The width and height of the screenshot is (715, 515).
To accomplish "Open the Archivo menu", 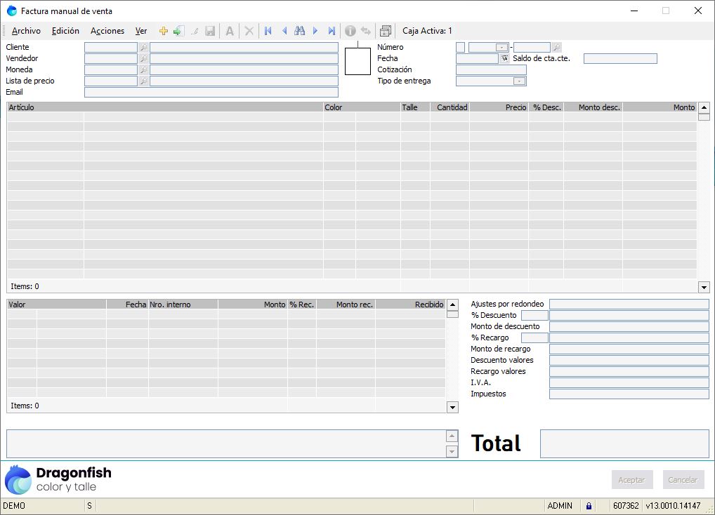I will click(x=26, y=31).
